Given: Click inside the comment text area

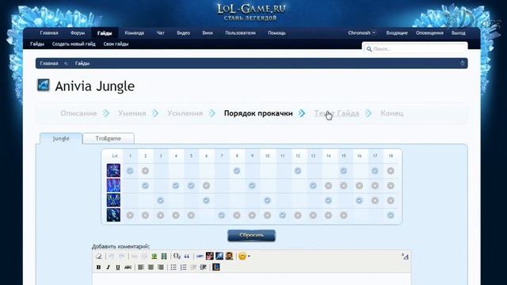Looking at the screenshot, I should click(x=252, y=279).
